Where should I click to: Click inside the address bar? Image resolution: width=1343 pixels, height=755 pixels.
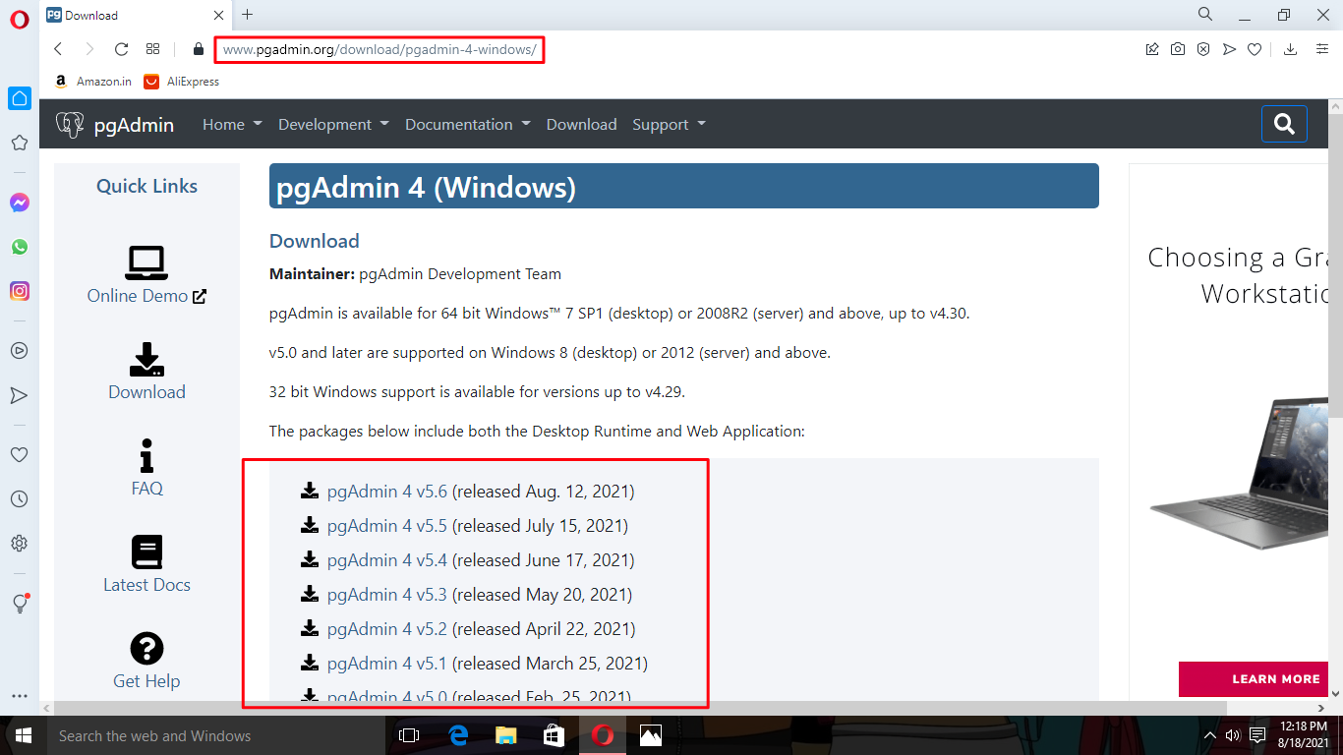(x=379, y=48)
